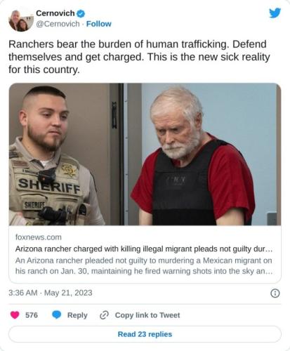This screenshot has width=290, height=351.
Task: Like the tweet with the heart icon
Action: (15, 315)
